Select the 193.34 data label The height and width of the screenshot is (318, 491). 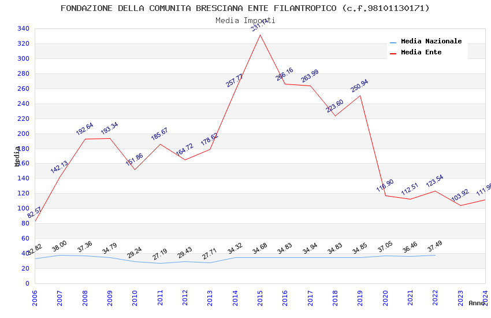(109, 128)
